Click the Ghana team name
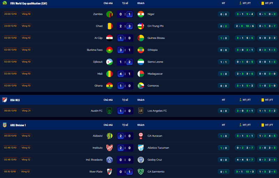This screenshot has width=279, height=178. pos(98,86)
